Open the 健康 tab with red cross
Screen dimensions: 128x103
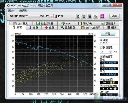(49, 27)
